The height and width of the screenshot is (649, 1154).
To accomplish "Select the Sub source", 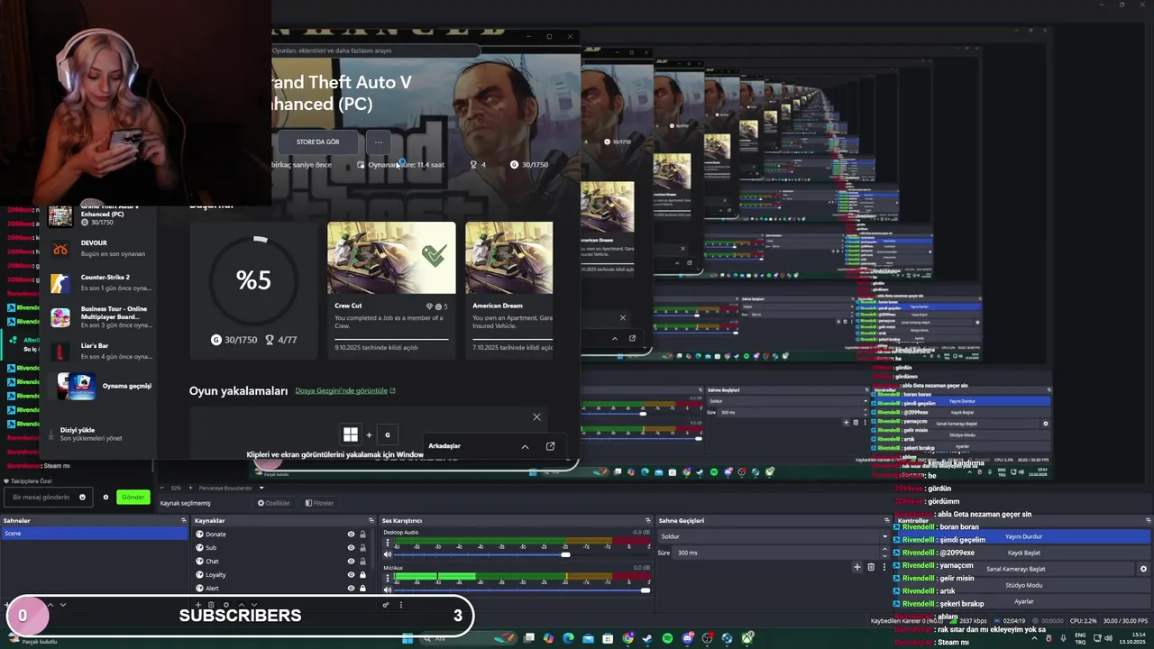I will click(x=210, y=548).
